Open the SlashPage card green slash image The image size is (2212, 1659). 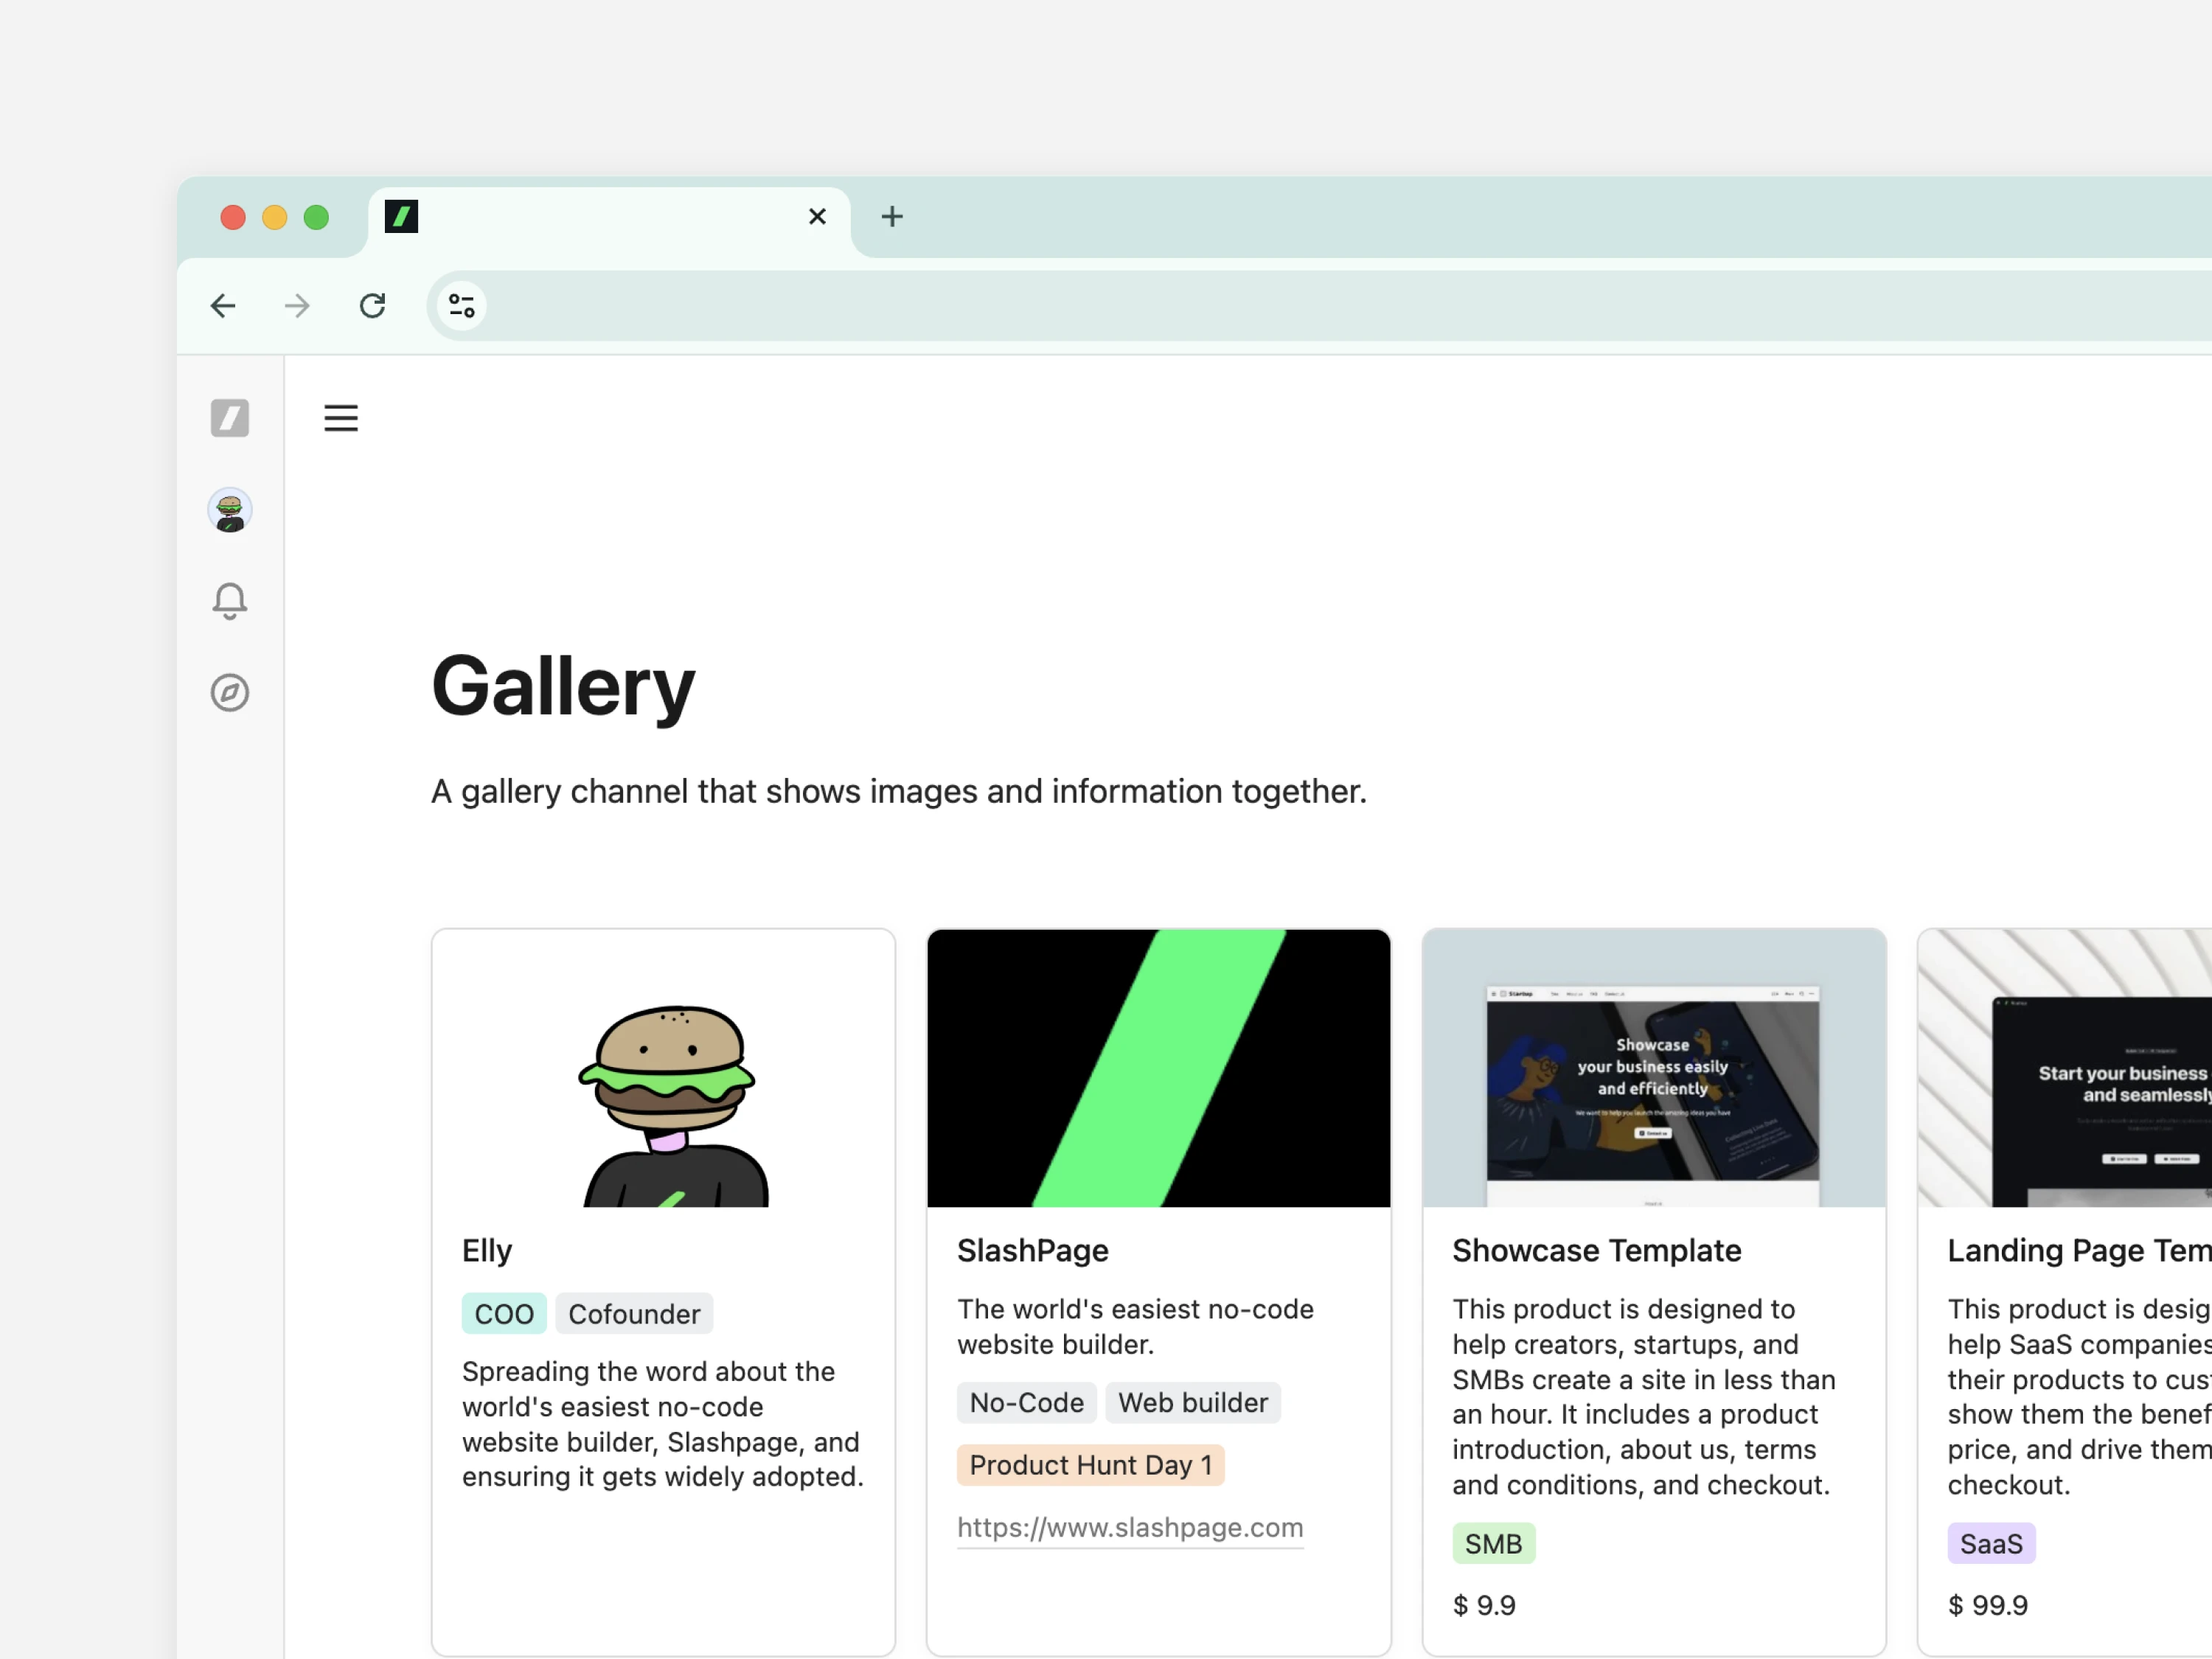[x=1159, y=1068]
